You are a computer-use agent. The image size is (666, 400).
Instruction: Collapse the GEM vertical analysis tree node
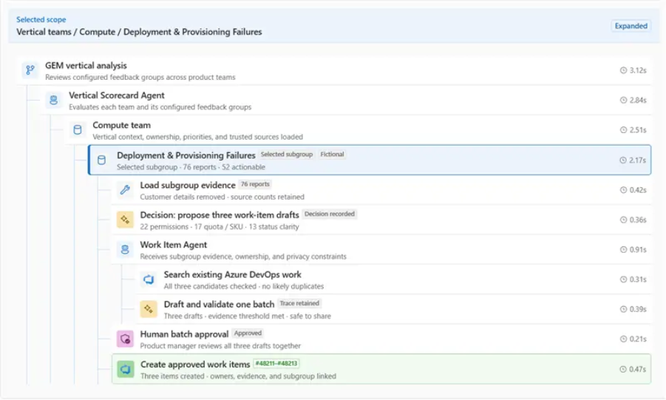(334, 70)
